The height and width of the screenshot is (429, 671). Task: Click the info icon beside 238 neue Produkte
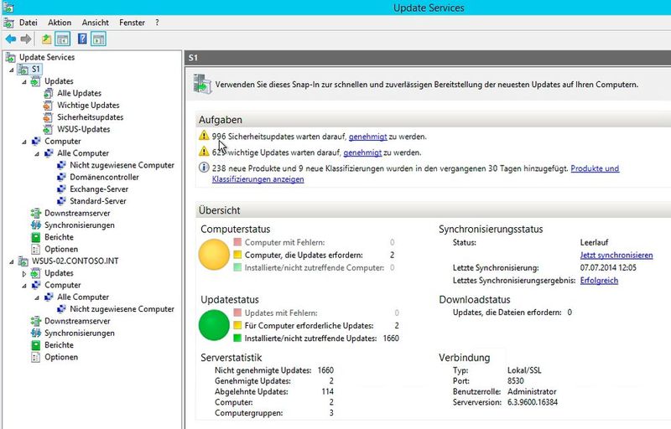204,168
